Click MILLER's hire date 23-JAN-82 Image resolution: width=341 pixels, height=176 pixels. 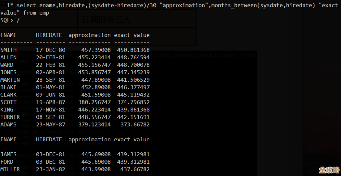[50, 169]
